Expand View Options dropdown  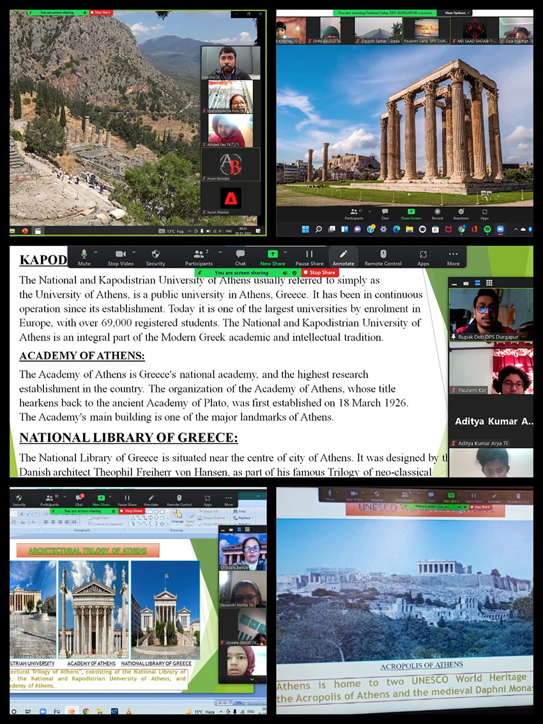point(457,12)
